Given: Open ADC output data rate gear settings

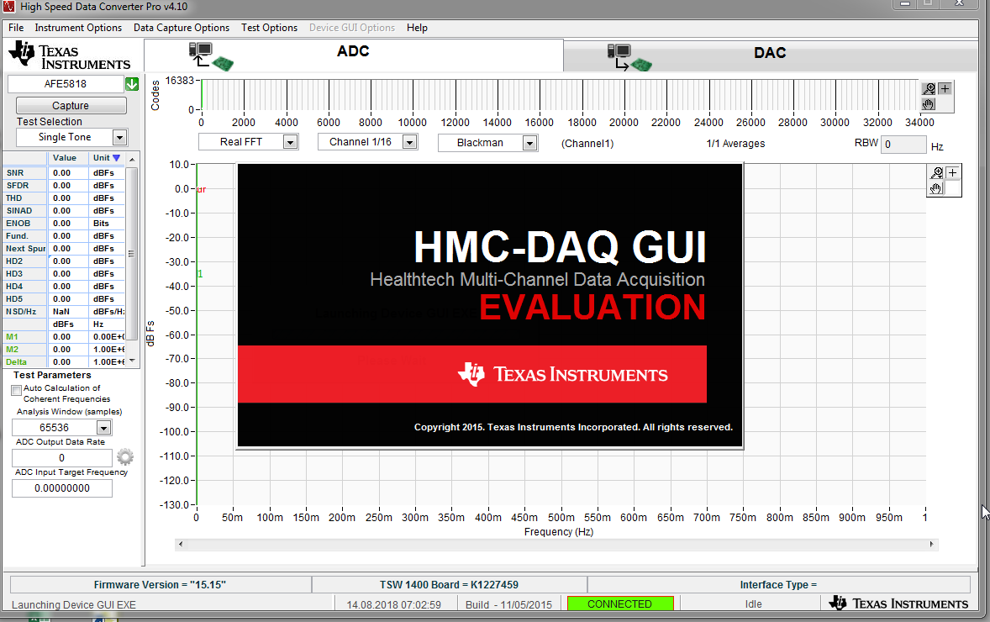Looking at the screenshot, I should click(125, 456).
